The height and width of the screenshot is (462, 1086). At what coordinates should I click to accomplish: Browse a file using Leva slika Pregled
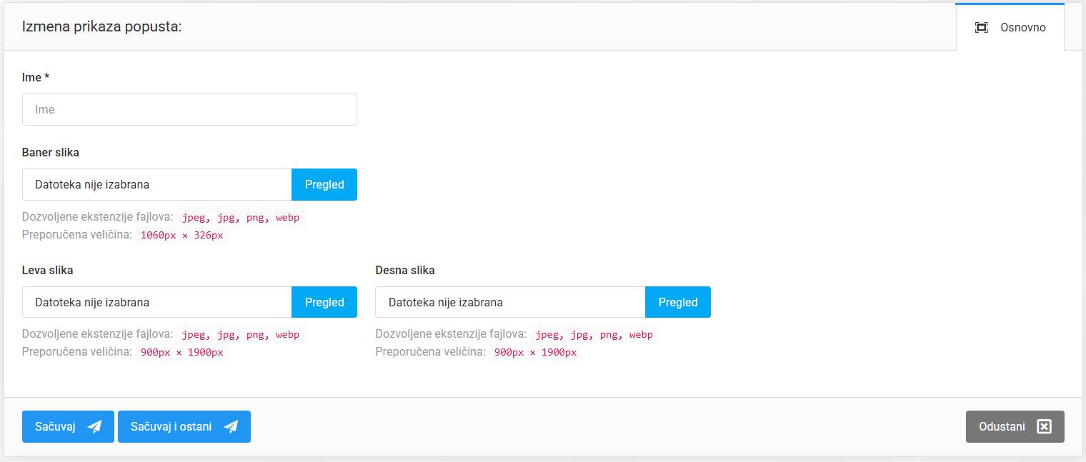324,302
